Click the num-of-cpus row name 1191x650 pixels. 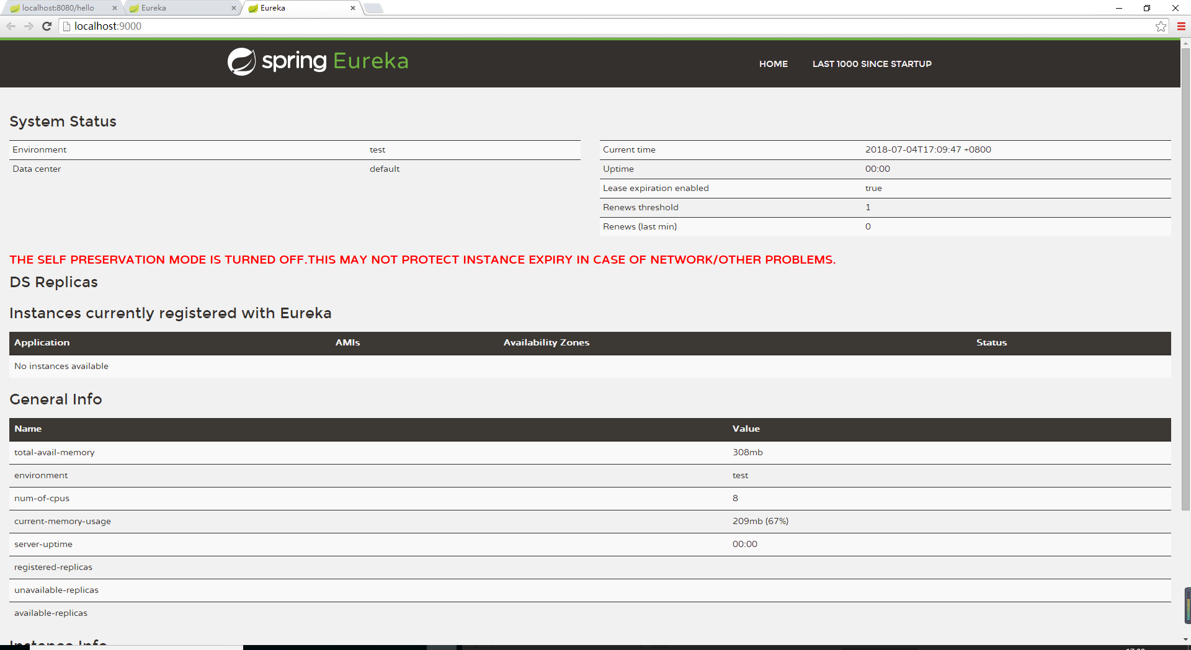point(42,499)
